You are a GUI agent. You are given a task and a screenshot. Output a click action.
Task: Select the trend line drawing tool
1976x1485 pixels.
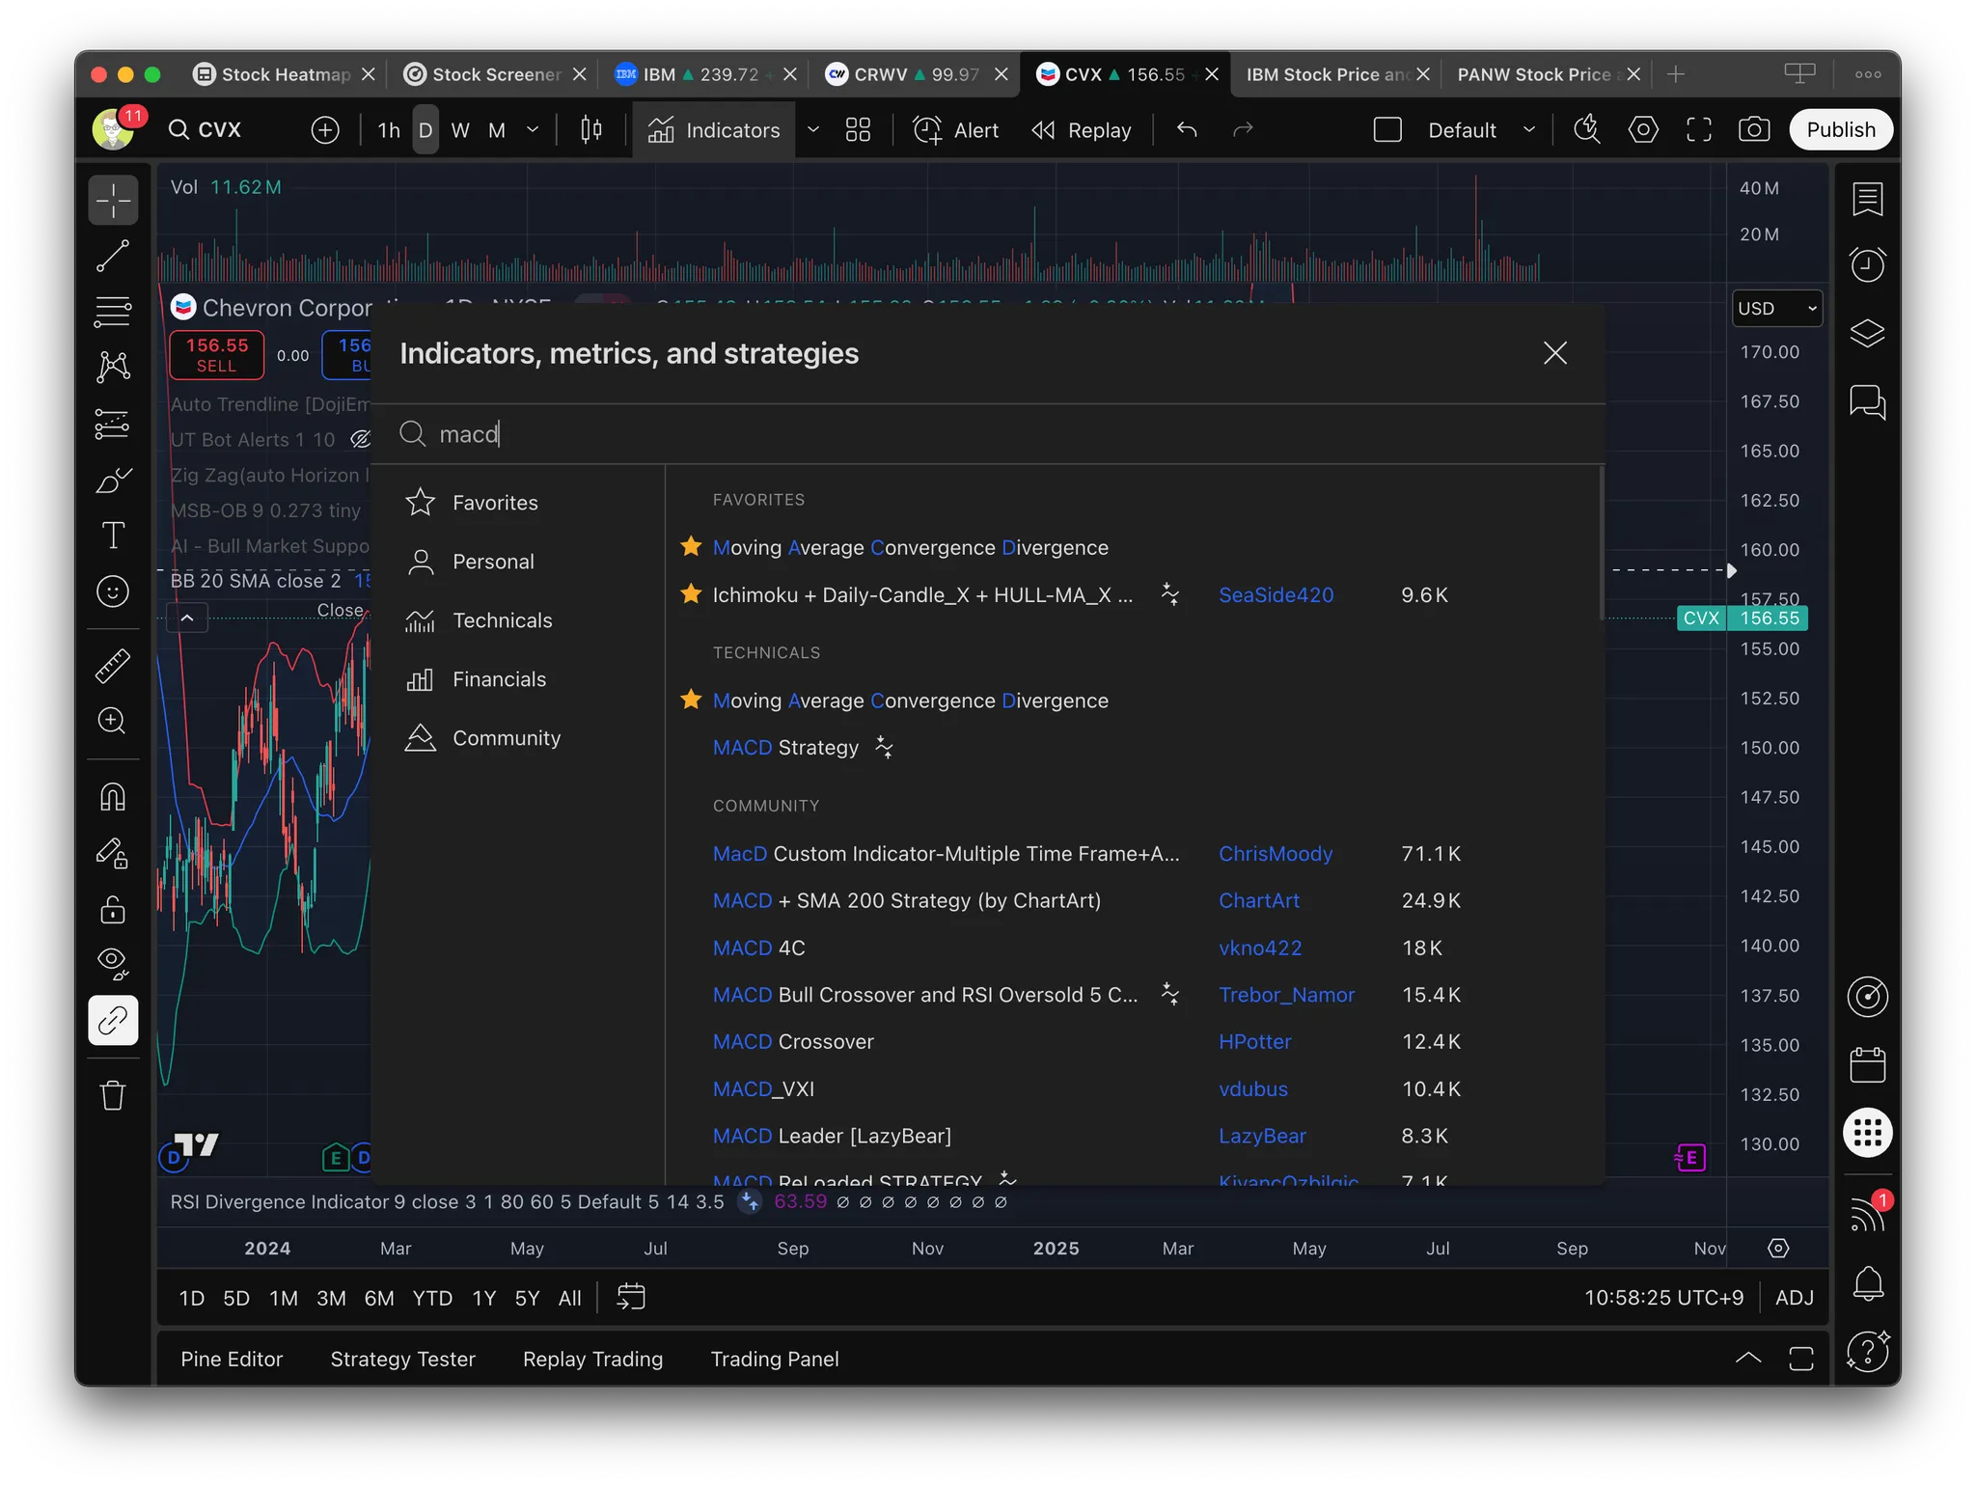(113, 256)
